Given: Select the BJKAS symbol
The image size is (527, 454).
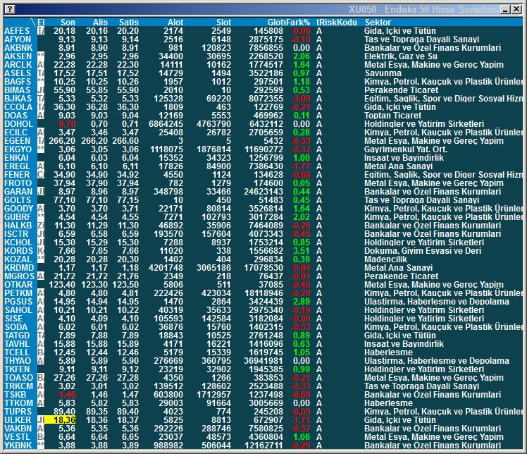Looking at the screenshot, I should click(18, 99).
